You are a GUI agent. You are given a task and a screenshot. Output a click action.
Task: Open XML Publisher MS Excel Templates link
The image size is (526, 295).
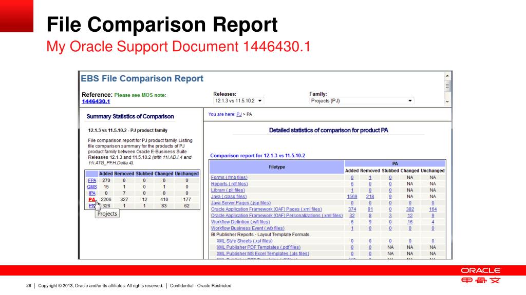pyautogui.click(x=262, y=254)
